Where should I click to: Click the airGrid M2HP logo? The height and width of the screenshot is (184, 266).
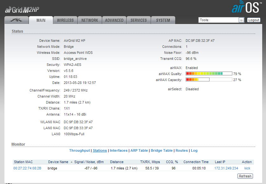pos(22,10)
